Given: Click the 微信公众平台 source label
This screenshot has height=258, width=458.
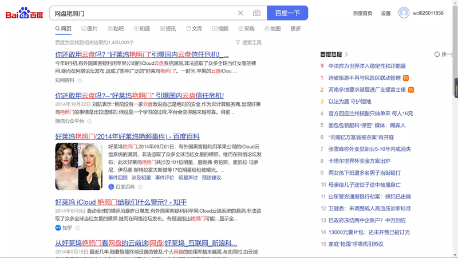Looking at the screenshot, I should [69, 121].
